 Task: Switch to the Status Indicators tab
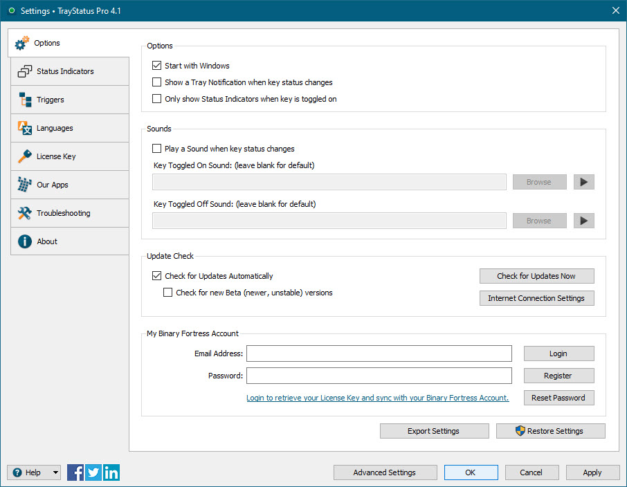70,71
